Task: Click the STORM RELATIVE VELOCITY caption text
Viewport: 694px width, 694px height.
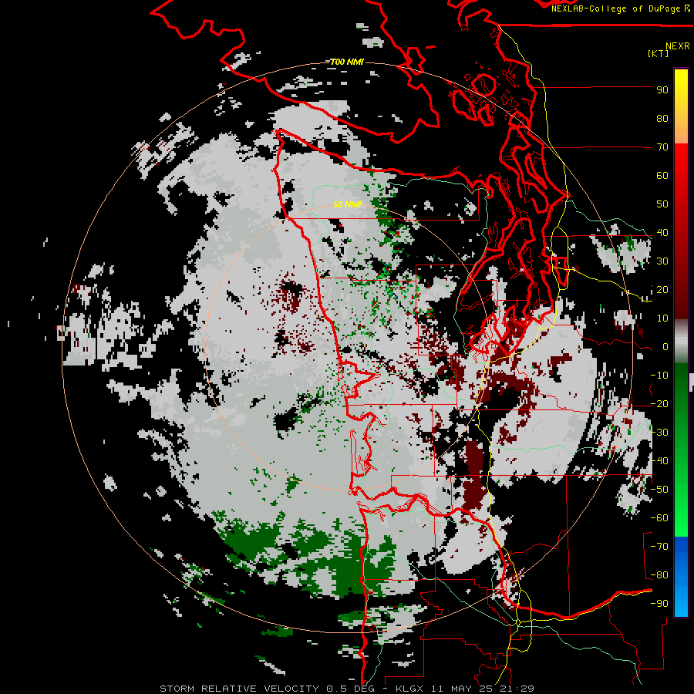Action: click(239, 689)
